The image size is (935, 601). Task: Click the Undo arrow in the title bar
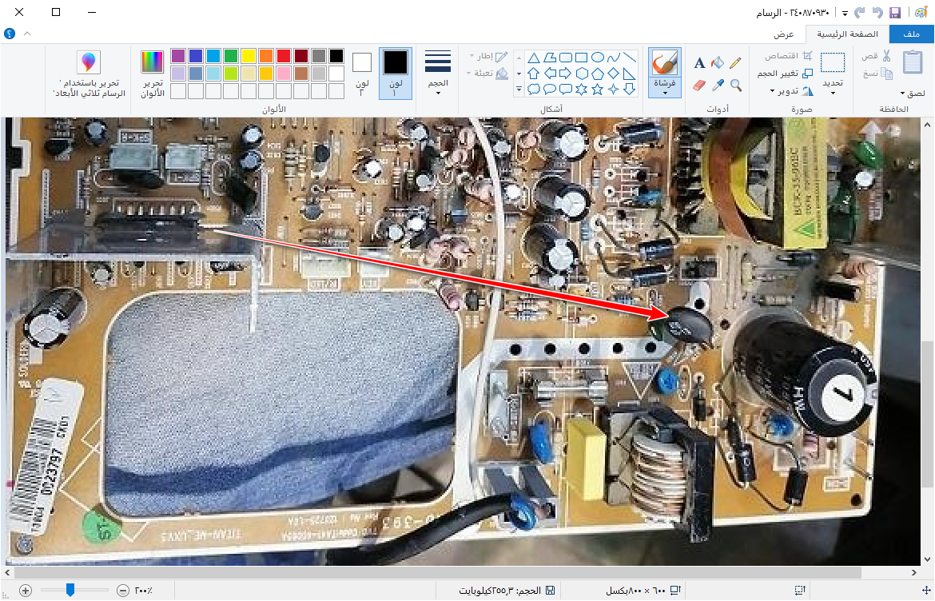pyautogui.click(x=877, y=13)
